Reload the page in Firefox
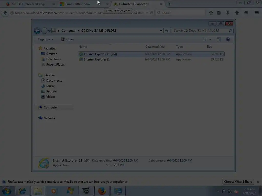This screenshot has width=262, height=196. point(151,13)
